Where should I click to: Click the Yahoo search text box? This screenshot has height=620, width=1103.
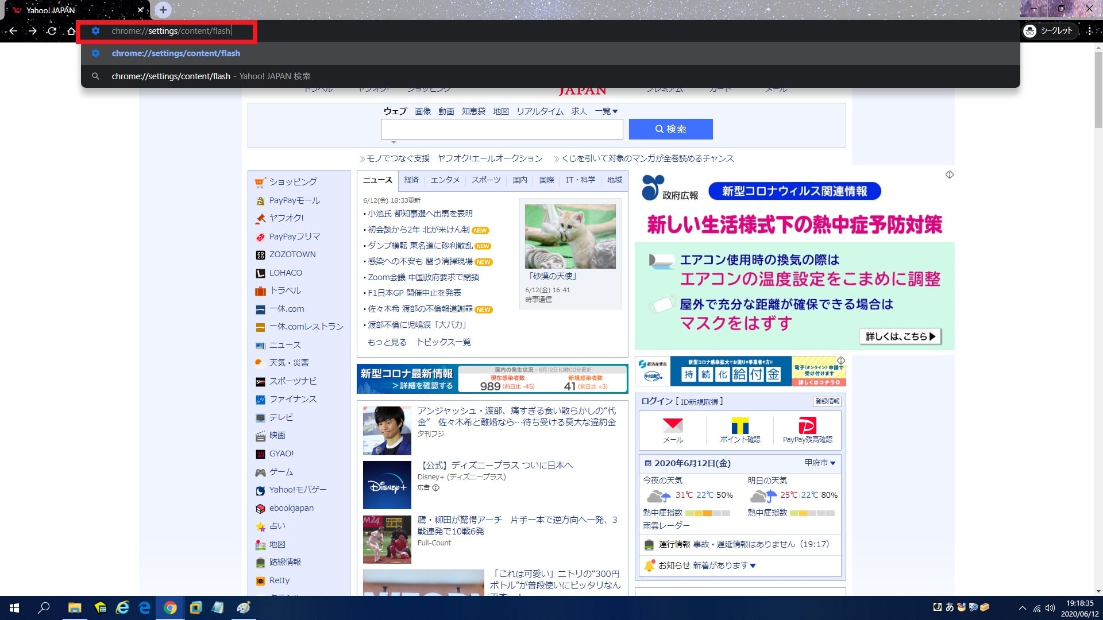click(502, 129)
